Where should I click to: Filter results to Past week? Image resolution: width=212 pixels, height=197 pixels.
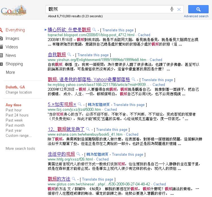[x=14, y=120]
